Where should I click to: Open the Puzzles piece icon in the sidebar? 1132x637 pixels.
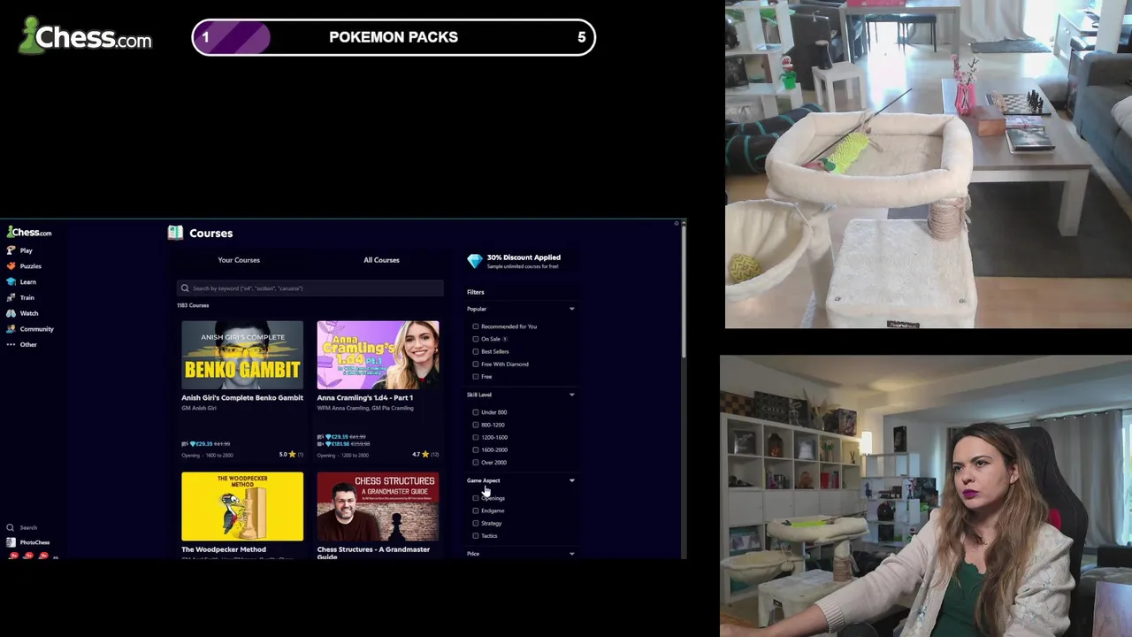pyautogui.click(x=11, y=266)
